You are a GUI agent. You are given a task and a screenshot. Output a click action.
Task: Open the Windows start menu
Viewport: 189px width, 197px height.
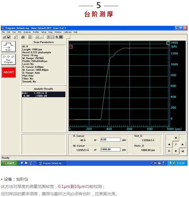(x=9, y=163)
